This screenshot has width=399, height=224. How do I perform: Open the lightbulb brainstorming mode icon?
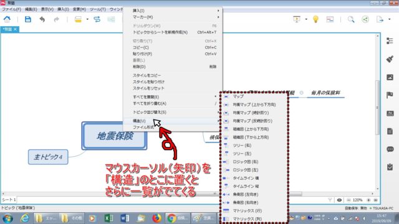pos(315,19)
